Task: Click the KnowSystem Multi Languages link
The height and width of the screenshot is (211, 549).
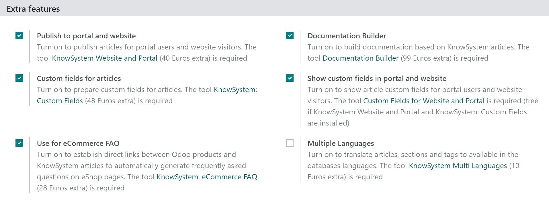Action: click(458, 166)
